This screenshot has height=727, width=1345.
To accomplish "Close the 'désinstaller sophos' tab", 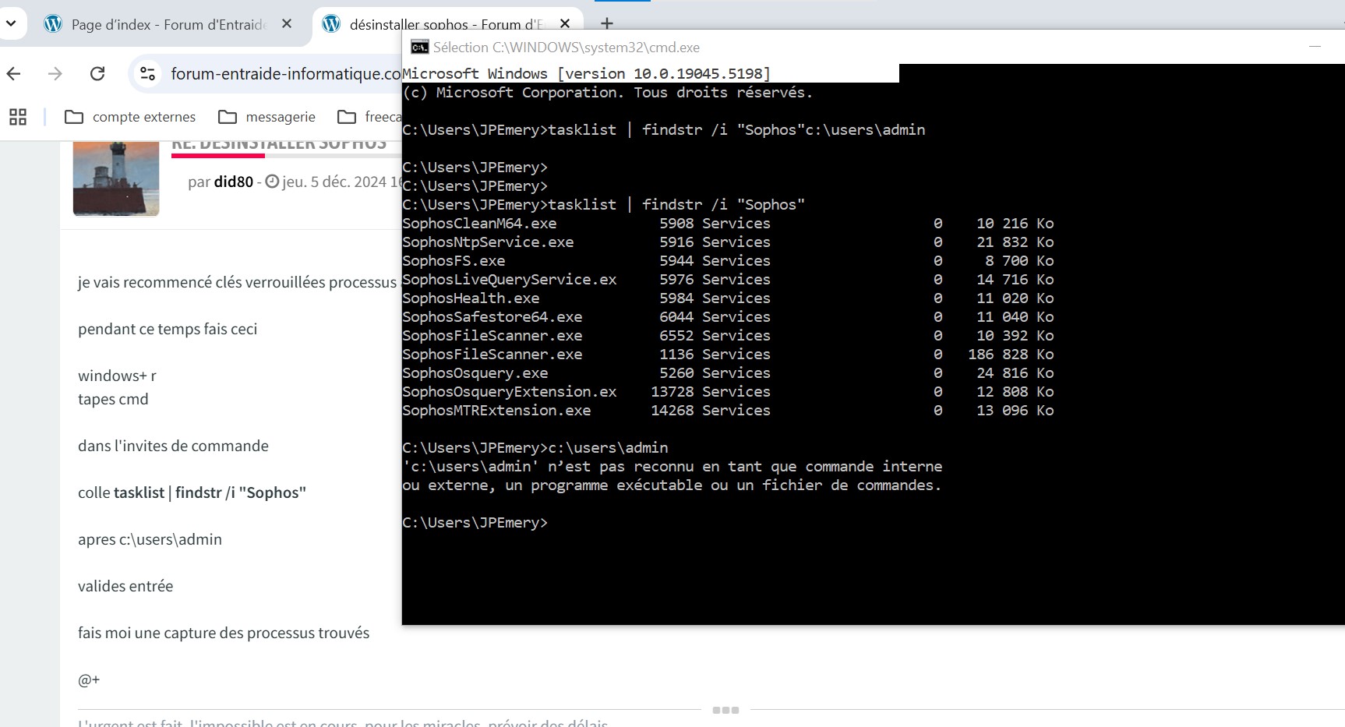I will [x=565, y=24].
